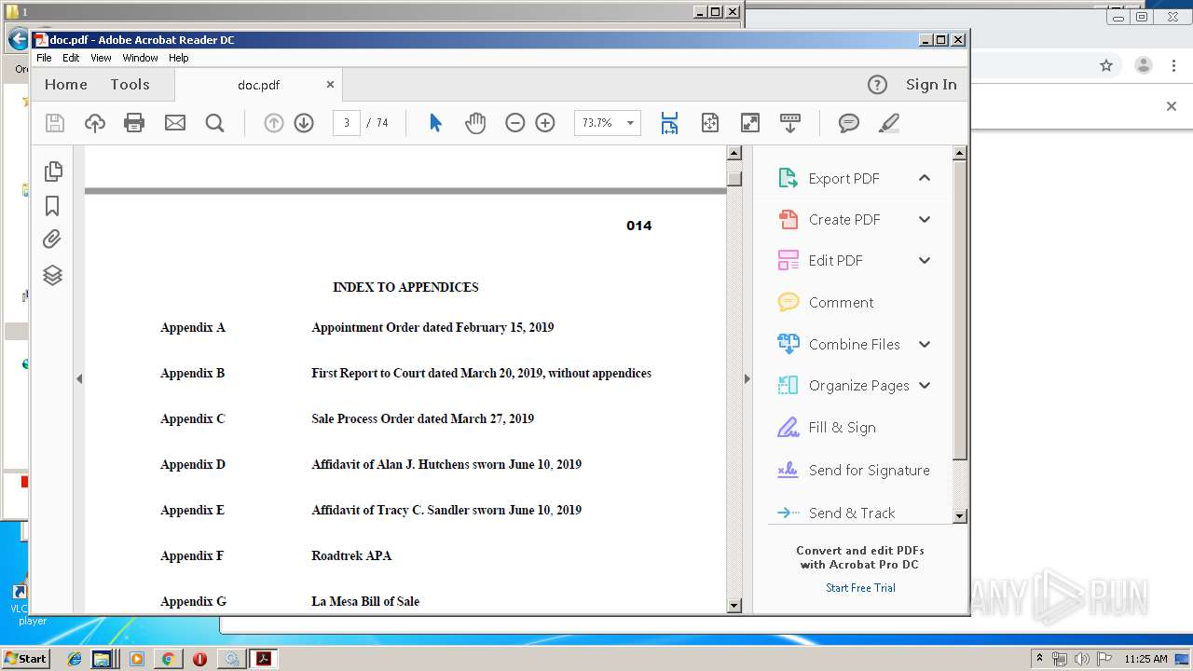Expand the Create PDF section
The height and width of the screenshot is (671, 1193).
[925, 219]
